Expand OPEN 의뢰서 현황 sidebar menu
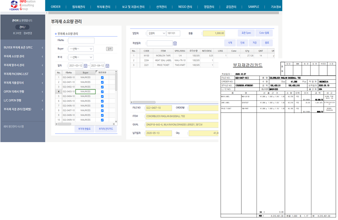The image size is (338, 220). pos(23,92)
